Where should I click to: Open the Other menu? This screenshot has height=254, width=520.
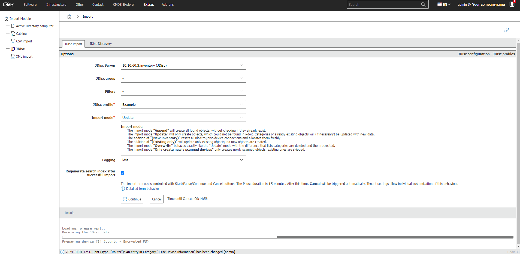coord(80,4)
